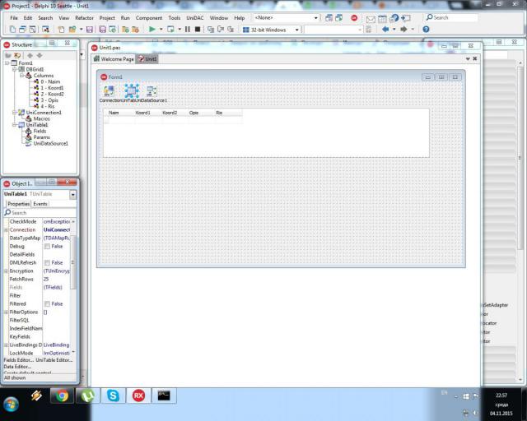Click the green Run arrow

(152, 30)
